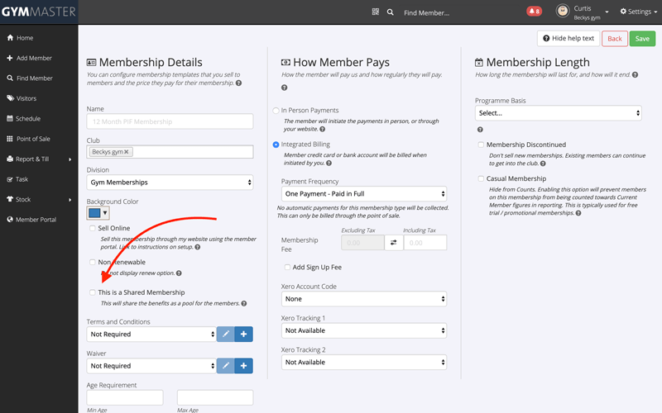Click the plus icon next to Waiver
This screenshot has height=413, width=662.
(x=244, y=365)
